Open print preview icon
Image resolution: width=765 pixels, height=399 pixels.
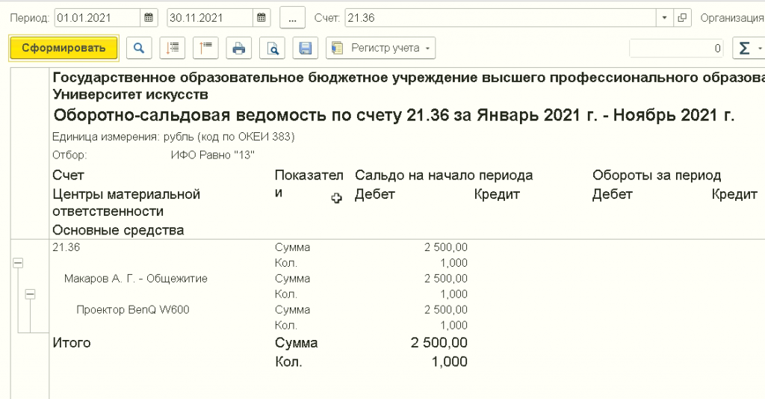click(x=273, y=49)
